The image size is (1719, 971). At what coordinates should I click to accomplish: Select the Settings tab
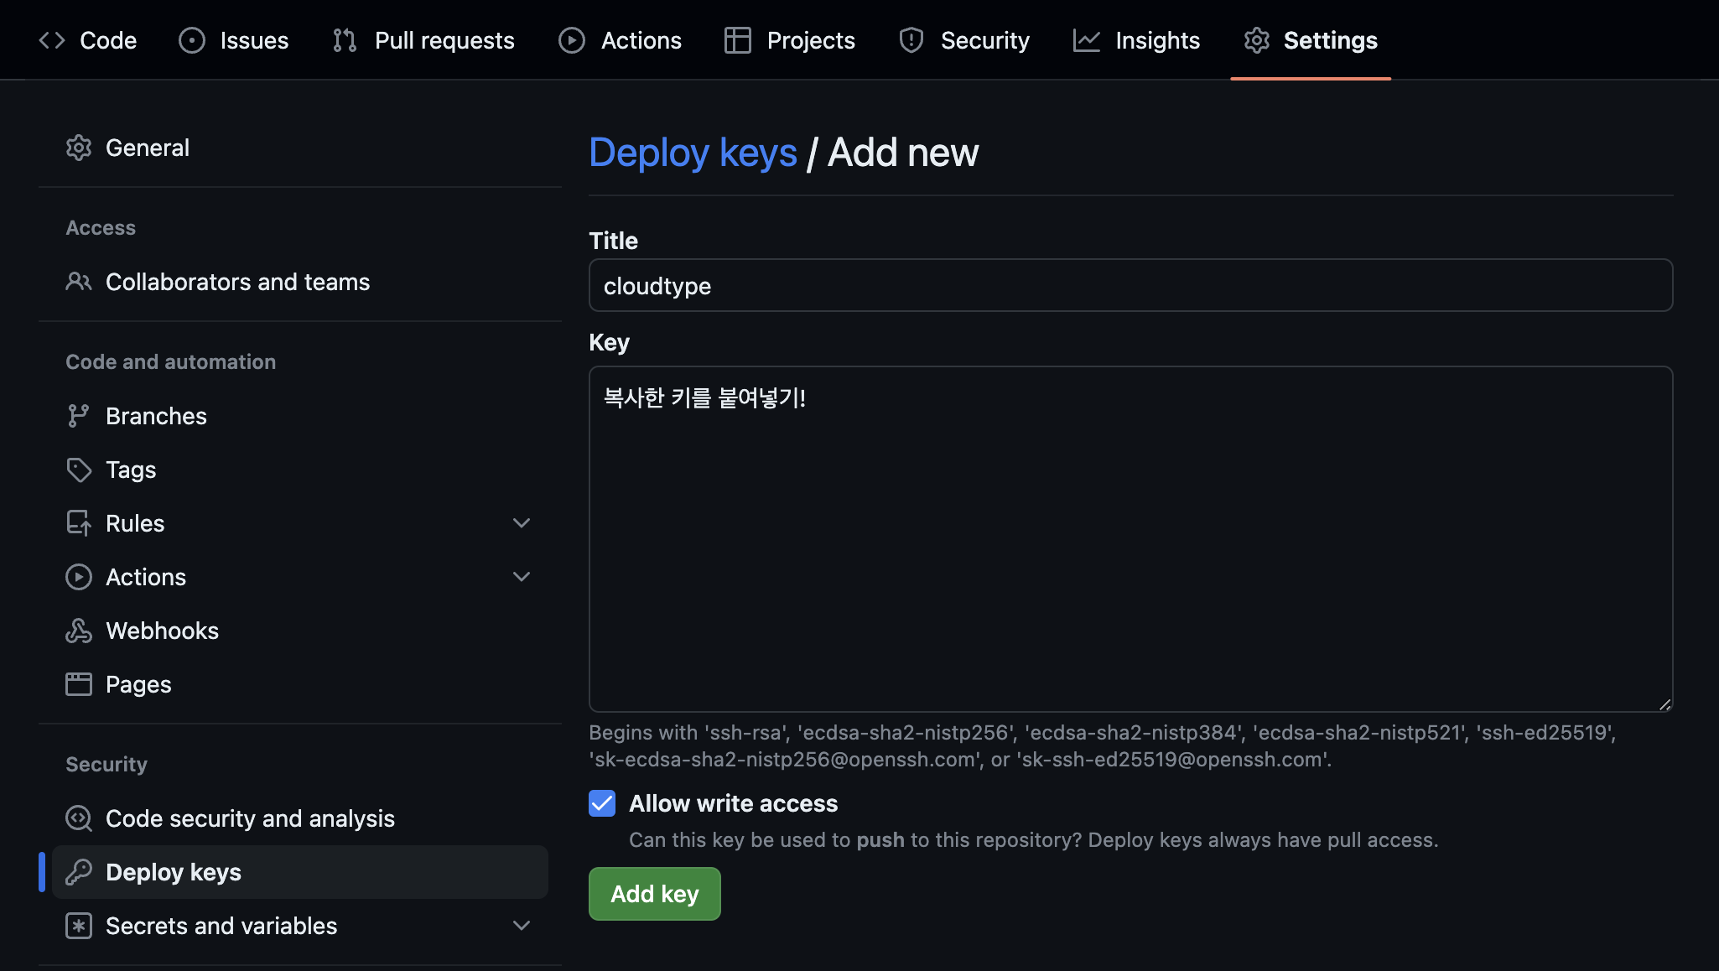[x=1311, y=40]
